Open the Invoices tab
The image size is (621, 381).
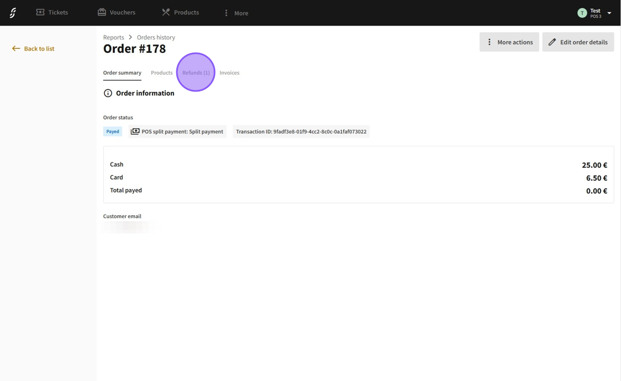[x=229, y=73]
